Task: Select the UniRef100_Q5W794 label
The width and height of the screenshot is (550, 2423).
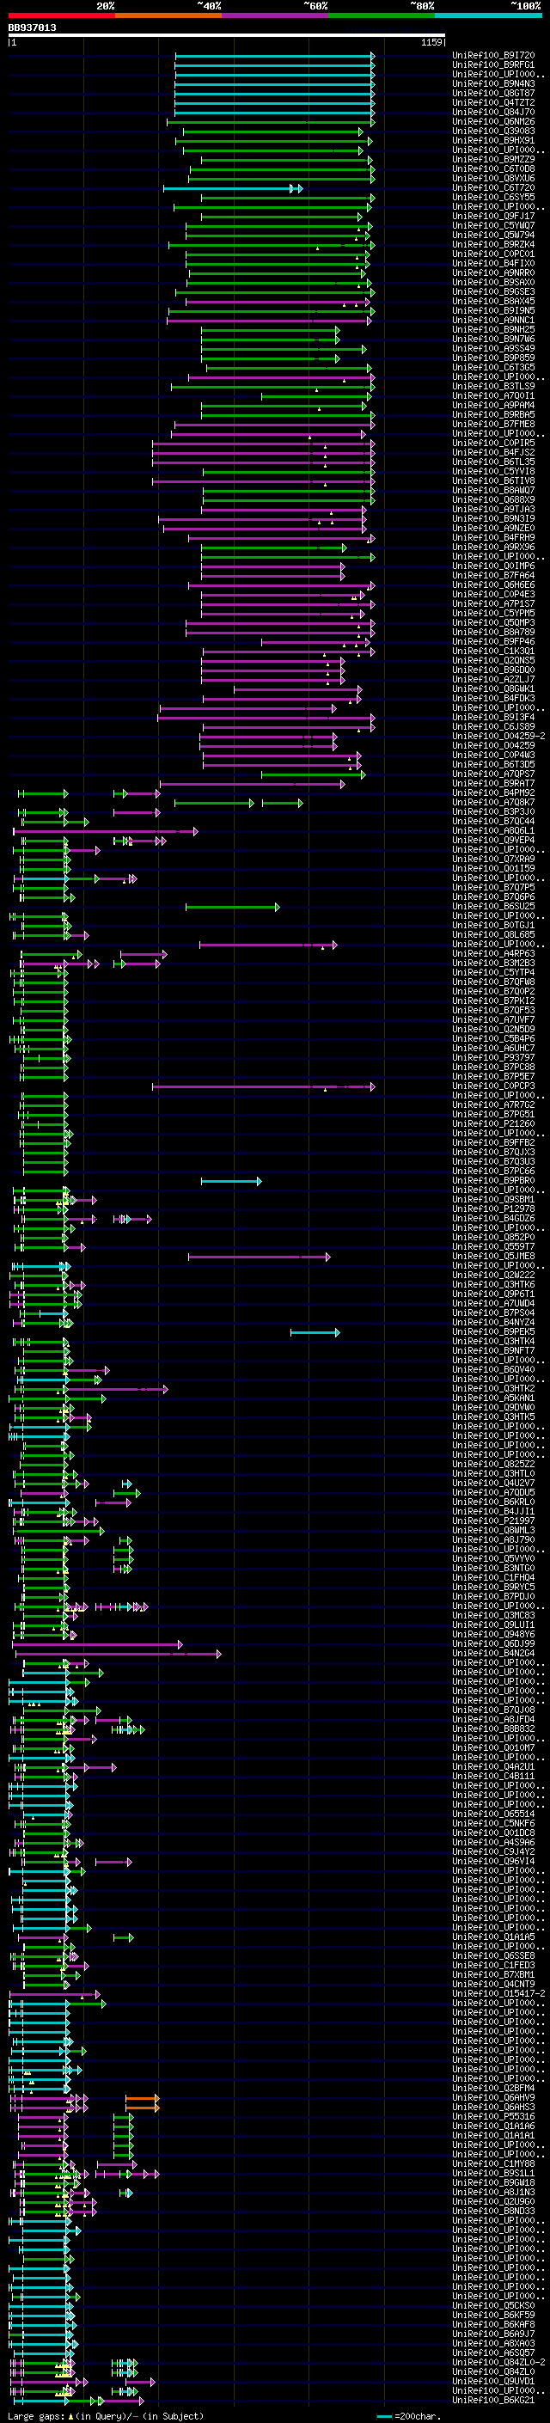Action: click(493, 236)
